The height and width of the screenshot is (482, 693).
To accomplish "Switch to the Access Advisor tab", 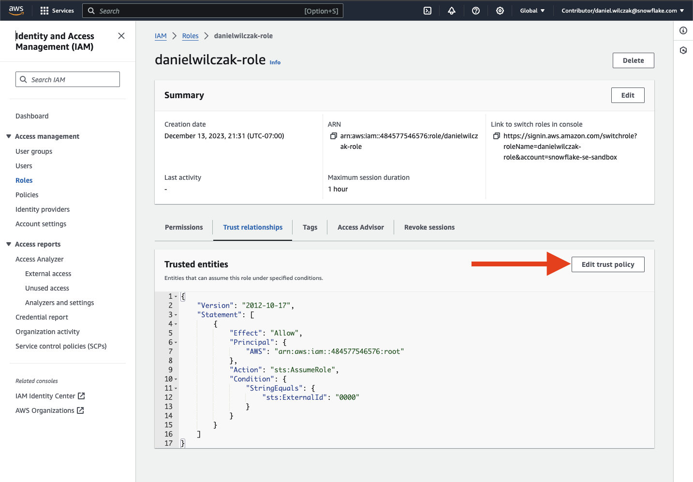I will pos(360,227).
